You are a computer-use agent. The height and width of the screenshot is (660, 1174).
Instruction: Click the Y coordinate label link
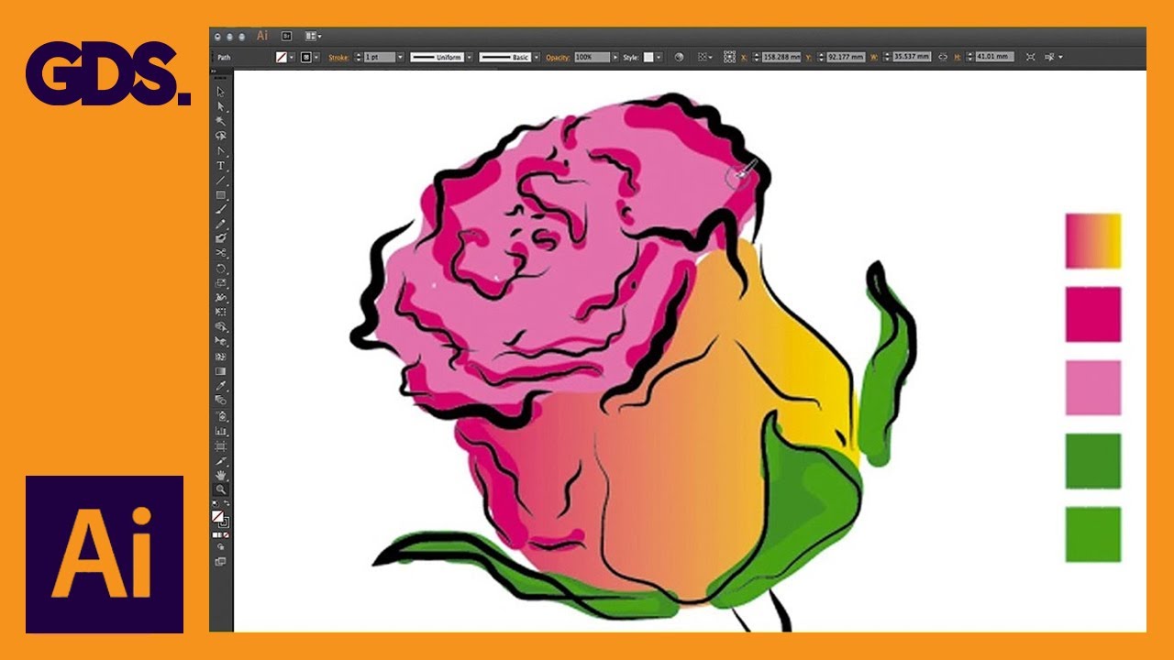coord(809,57)
